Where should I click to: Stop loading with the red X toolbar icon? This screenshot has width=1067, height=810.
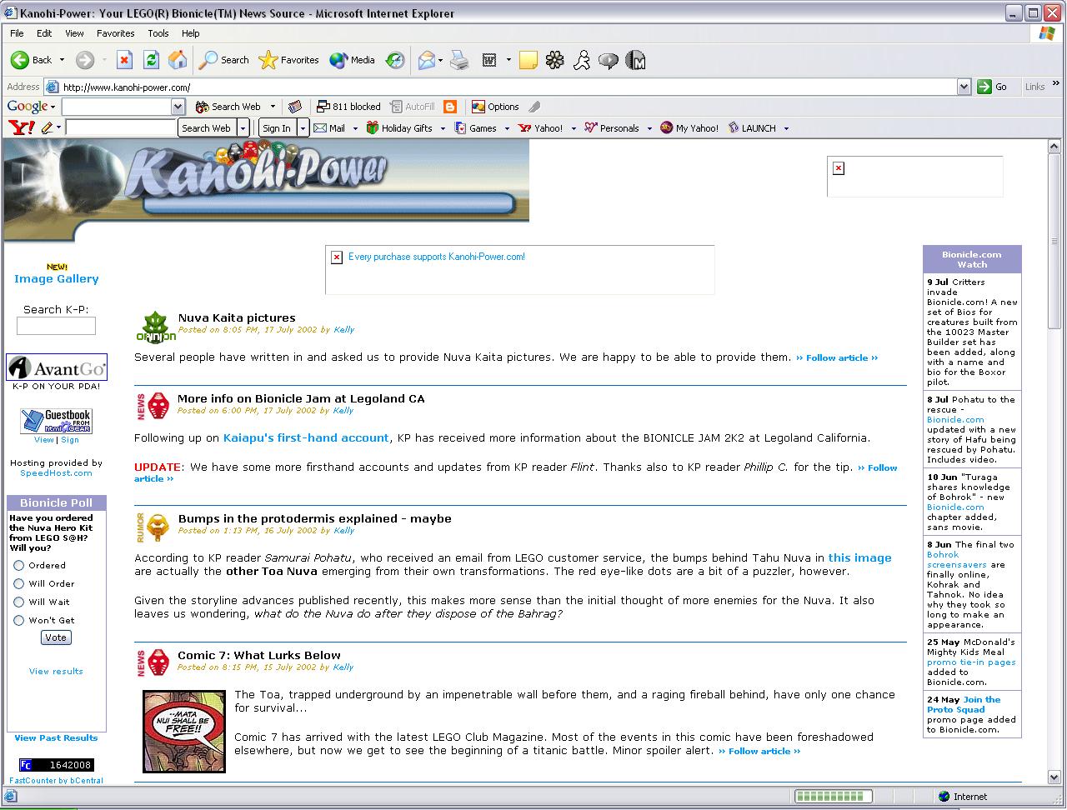coord(124,60)
